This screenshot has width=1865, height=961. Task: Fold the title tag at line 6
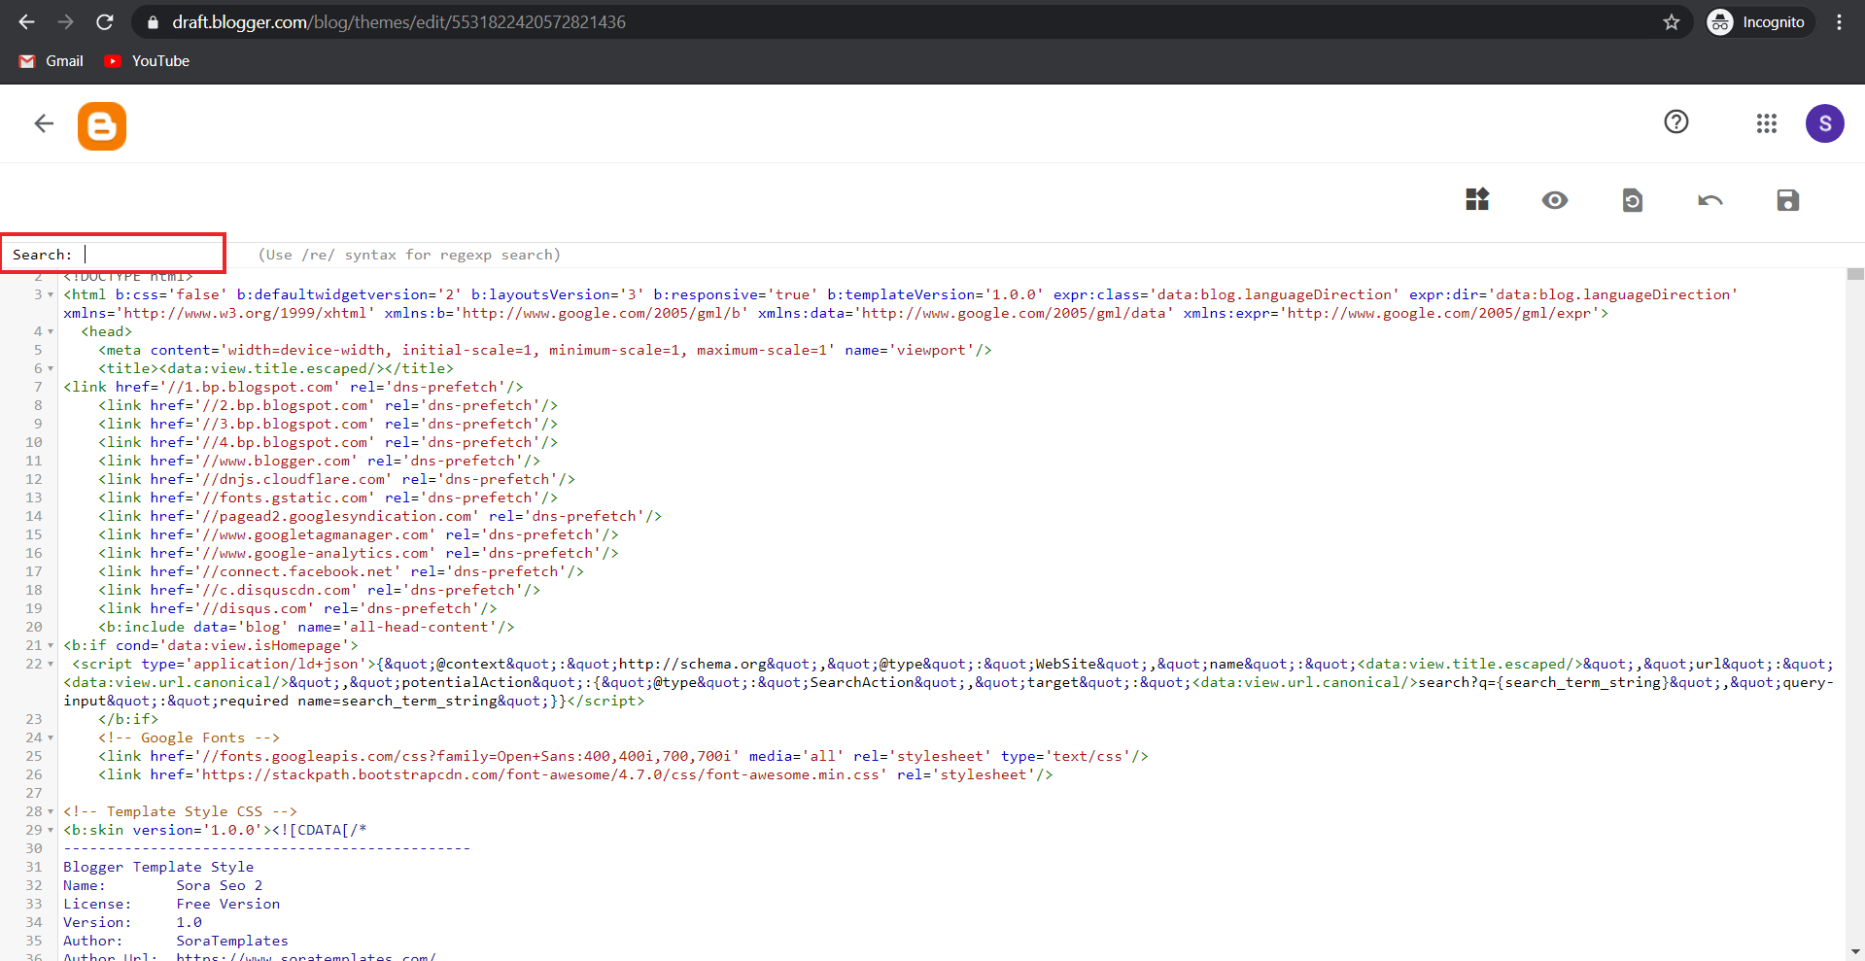click(x=51, y=368)
